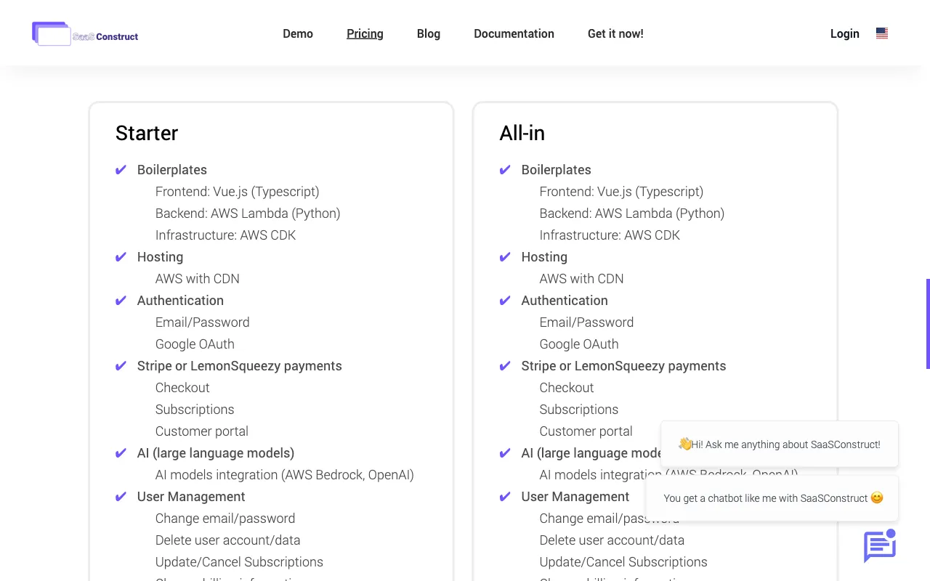Viewport: 930px width, 581px height.
Task: Click Starter 'Infrastructure: AWS CDK' text
Action: 225,235
